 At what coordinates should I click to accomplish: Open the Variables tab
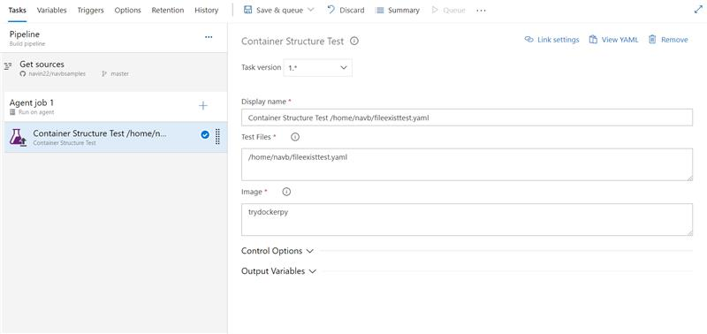52,10
